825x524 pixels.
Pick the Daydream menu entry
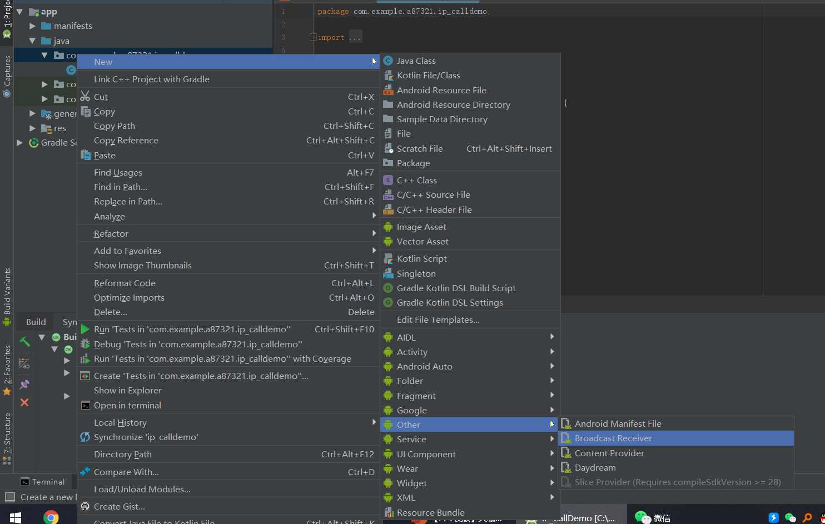pyautogui.click(x=677, y=467)
